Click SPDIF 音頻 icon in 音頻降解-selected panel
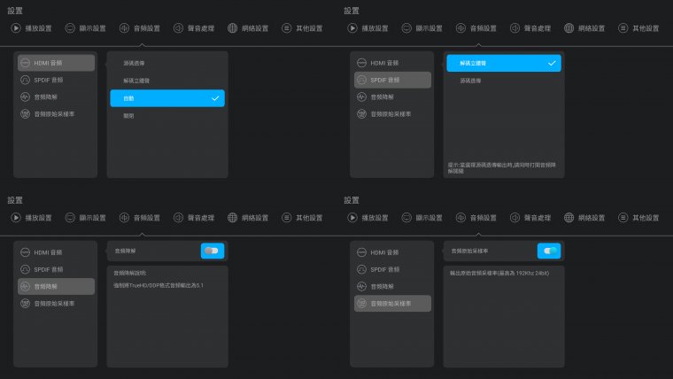This screenshot has height=379, width=673. (26, 269)
